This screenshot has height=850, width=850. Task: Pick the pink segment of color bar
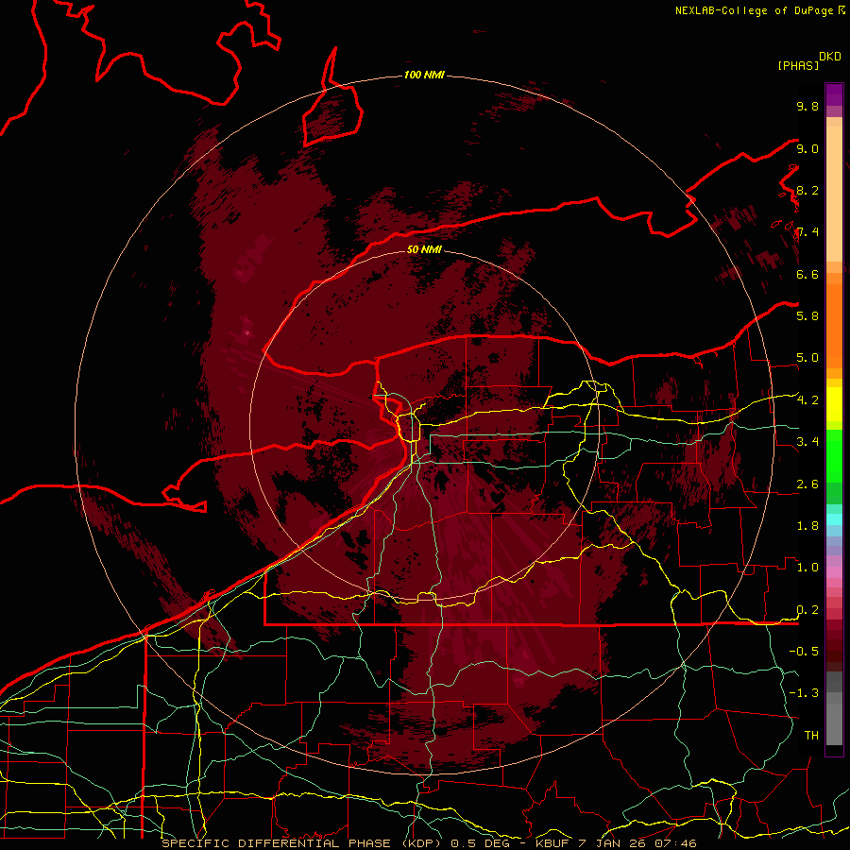coord(834,572)
